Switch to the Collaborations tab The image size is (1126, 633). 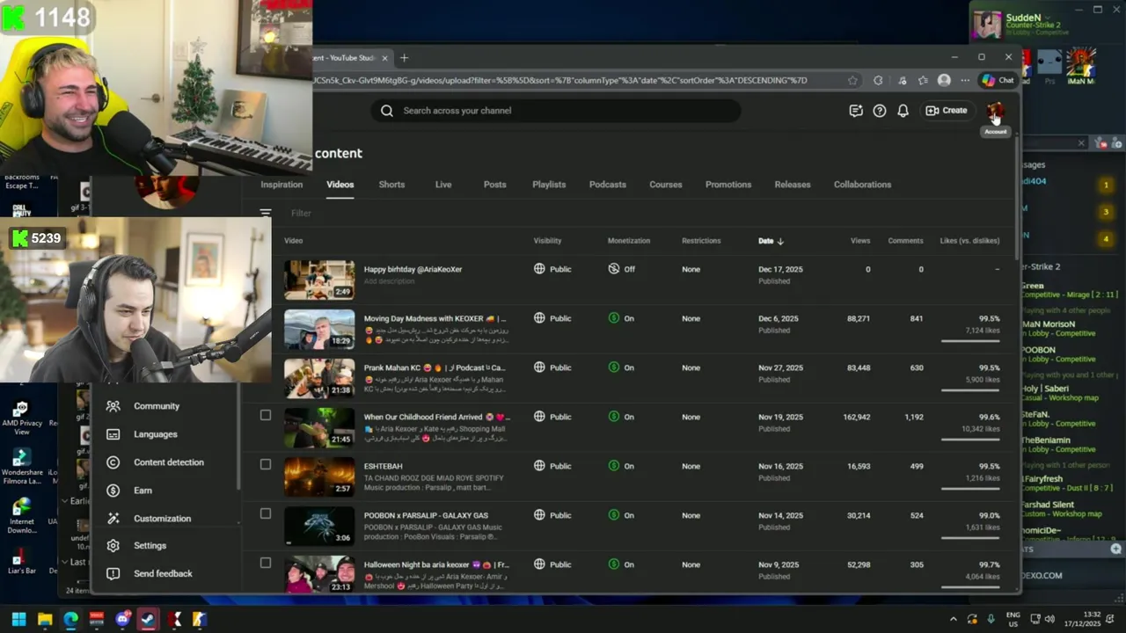point(862,185)
